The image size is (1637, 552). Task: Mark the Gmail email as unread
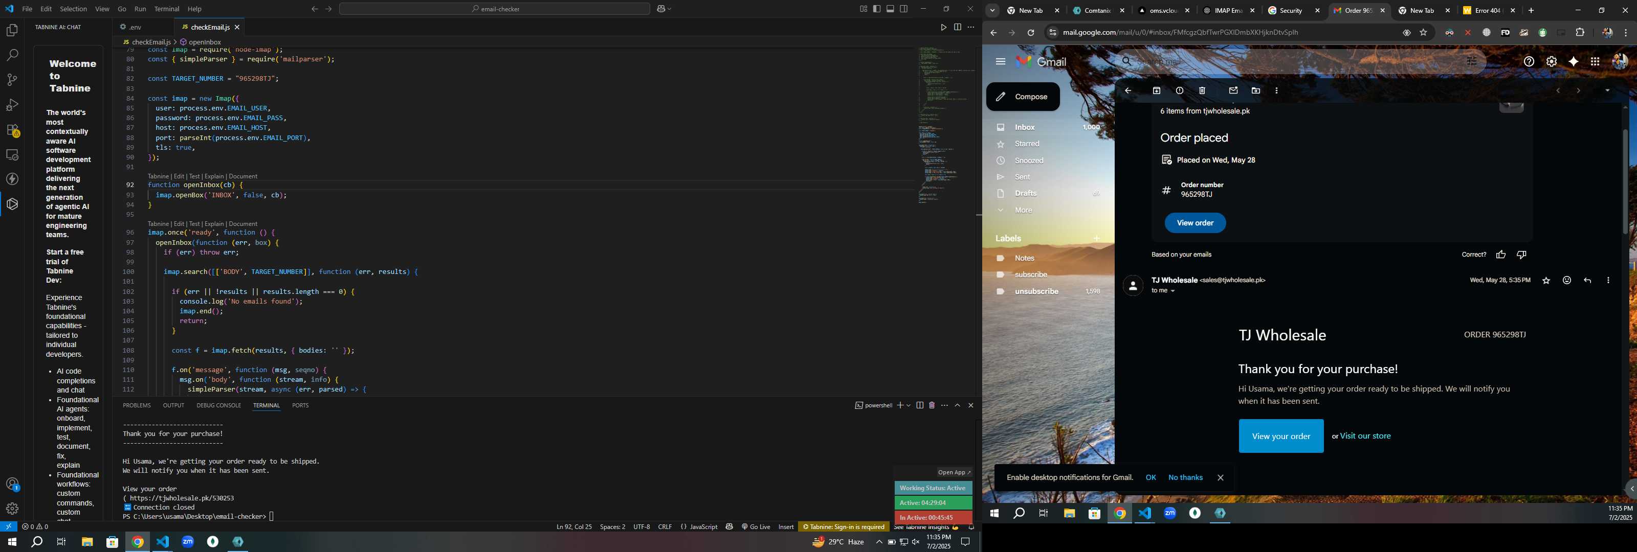pos(1233,91)
